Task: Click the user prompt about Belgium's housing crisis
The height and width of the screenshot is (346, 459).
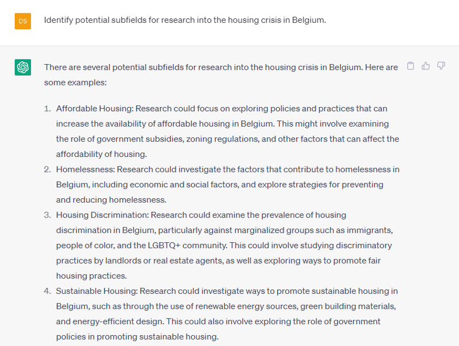Action: (185, 21)
